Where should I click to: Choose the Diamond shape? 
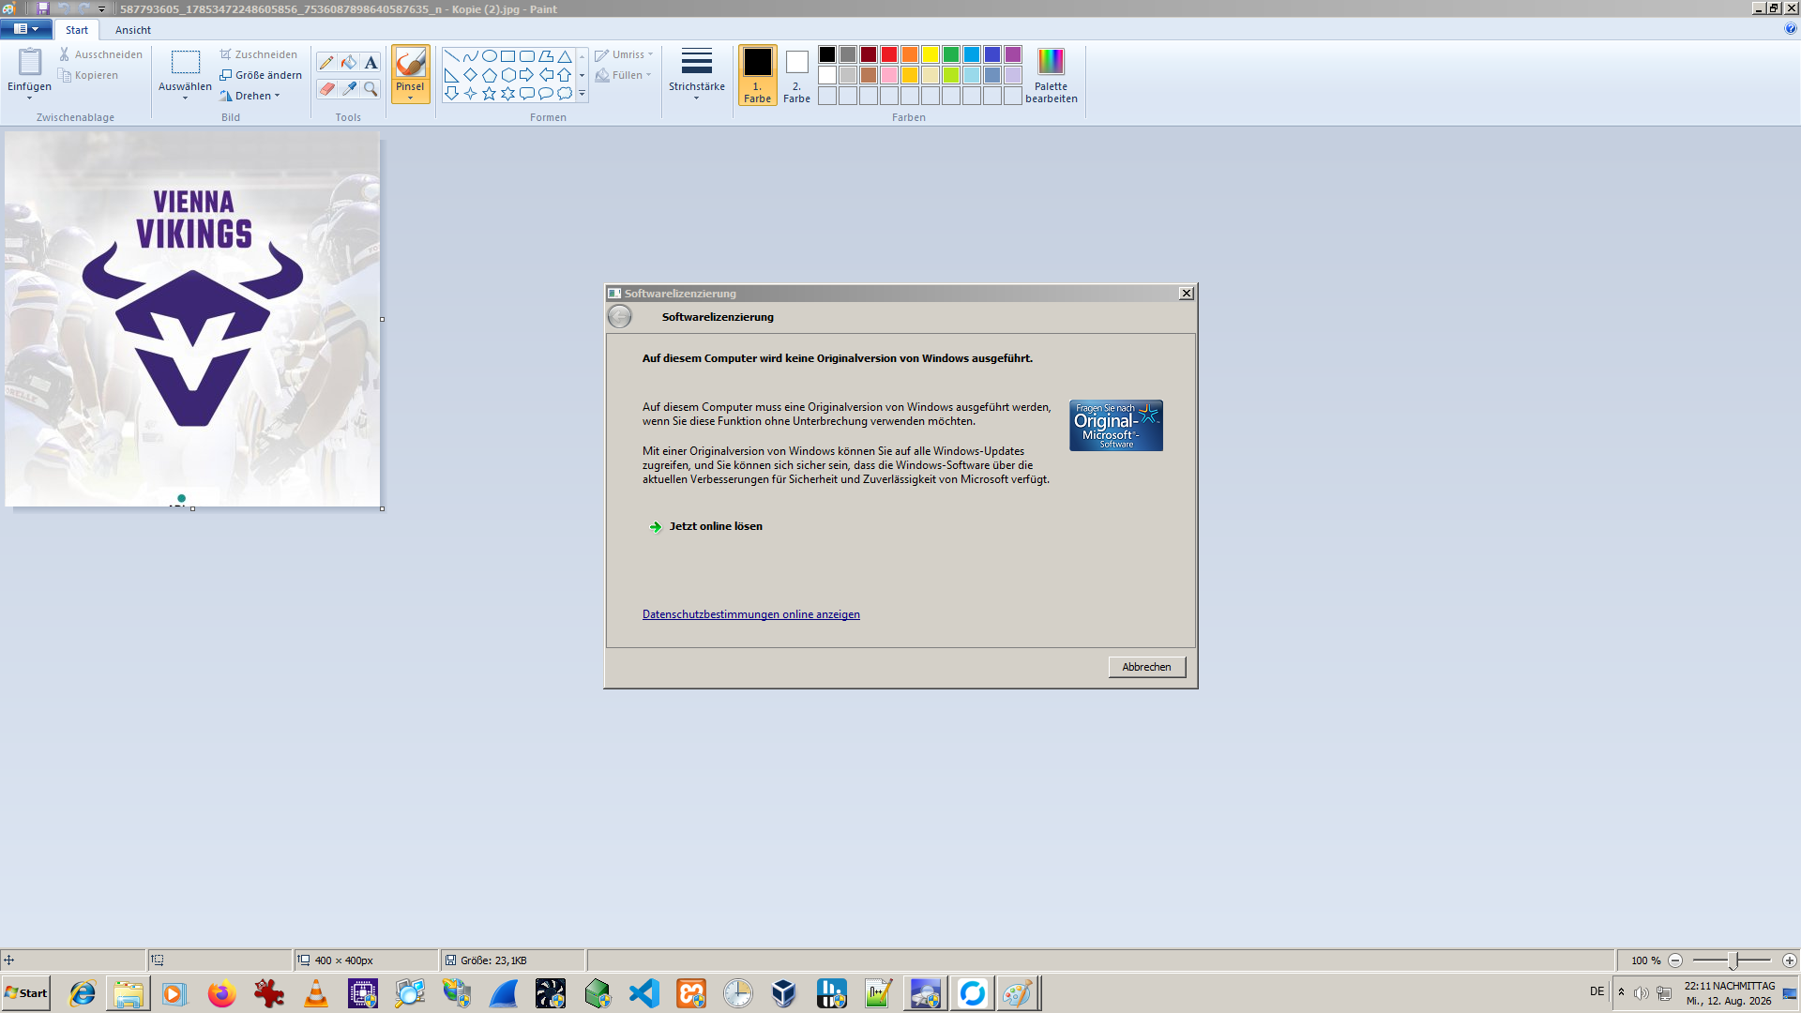[x=470, y=75]
